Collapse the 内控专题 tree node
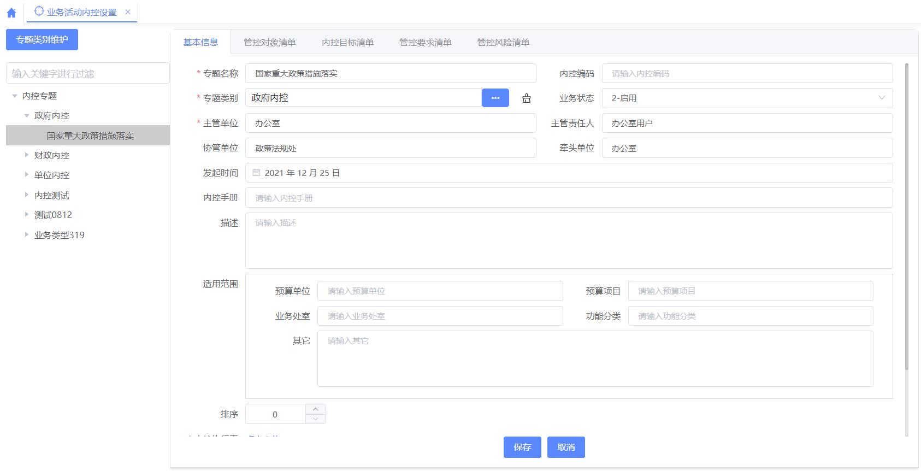Viewport: 921px width, 471px height. point(15,96)
